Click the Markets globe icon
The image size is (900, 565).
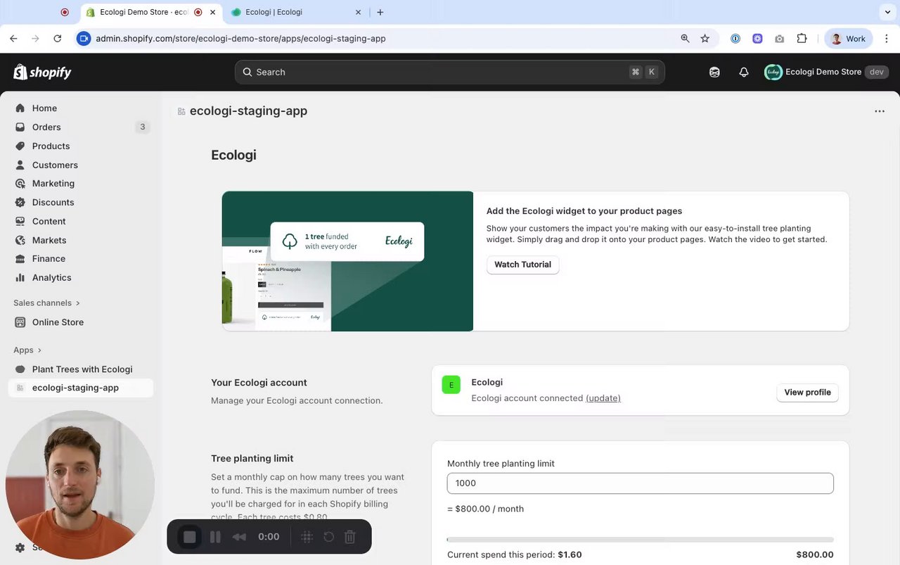pyautogui.click(x=20, y=241)
